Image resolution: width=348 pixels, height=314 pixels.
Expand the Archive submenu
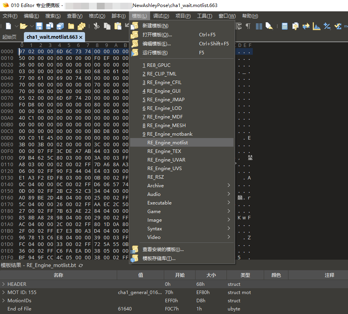tap(181, 186)
